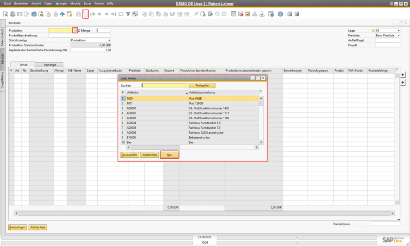Click the envelope with red badge icon
This screenshot has width=410, height=246.
point(241,14)
